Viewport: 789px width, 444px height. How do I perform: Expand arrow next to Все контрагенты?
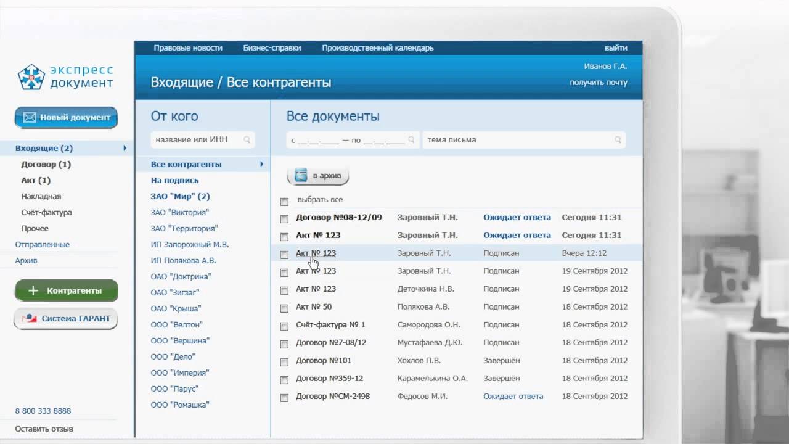[x=261, y=164]
